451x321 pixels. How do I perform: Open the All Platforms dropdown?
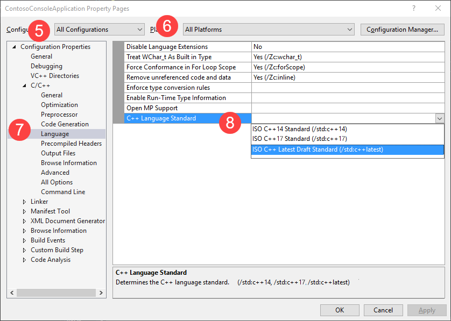(269, 30)
